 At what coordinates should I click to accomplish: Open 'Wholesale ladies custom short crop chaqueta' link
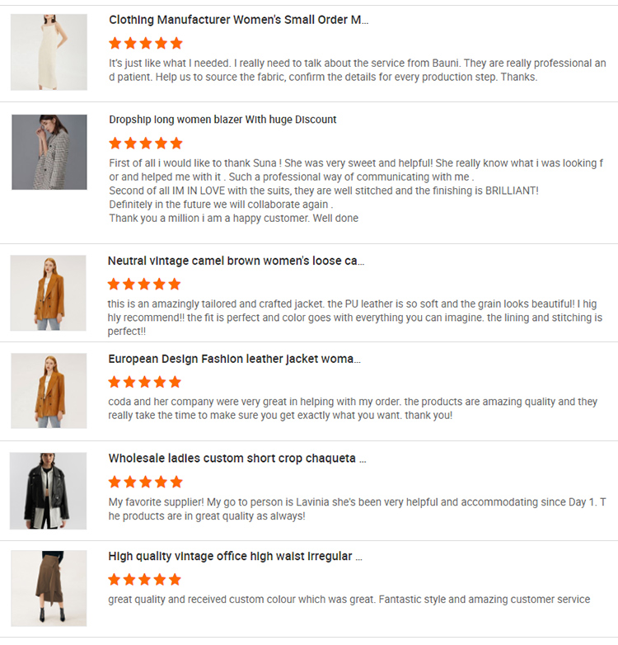pyautogui.click(x=237, y=459)
